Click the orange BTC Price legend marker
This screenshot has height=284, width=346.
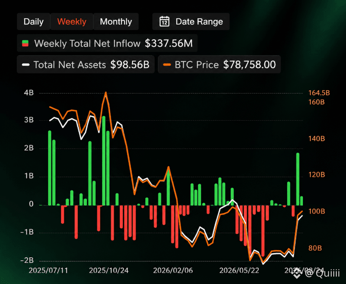pos(167,65)
